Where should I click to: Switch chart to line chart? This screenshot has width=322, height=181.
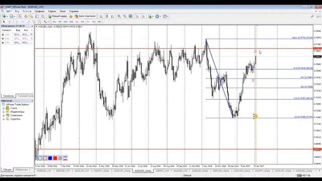pyautogui.click(x=113, y=16)
